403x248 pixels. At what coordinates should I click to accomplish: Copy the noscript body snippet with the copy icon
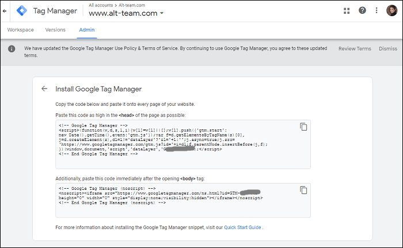click(303, 190)
